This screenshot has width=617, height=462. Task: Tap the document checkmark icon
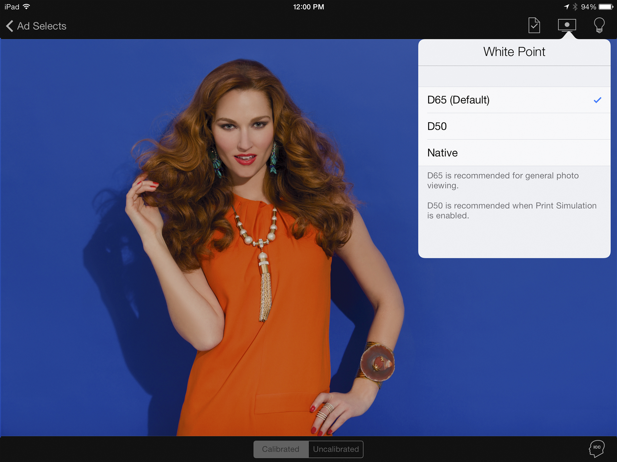coord(534,25)
